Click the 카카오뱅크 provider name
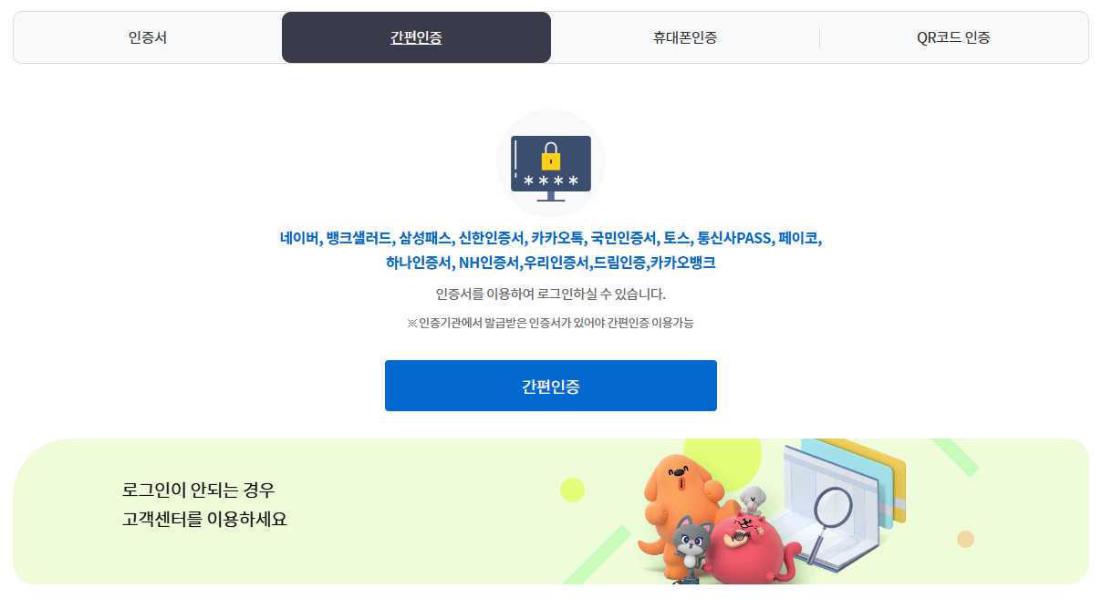Image resolution: width=1102 pixels, height=599 pixels. 683,263
